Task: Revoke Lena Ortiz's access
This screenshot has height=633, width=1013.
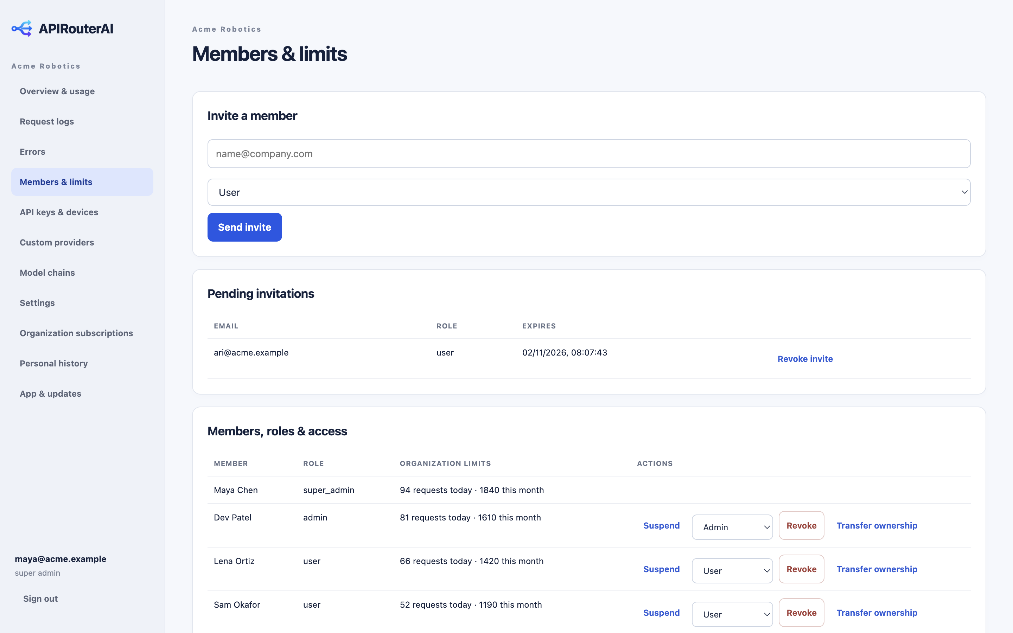Action: click(801, 569)
